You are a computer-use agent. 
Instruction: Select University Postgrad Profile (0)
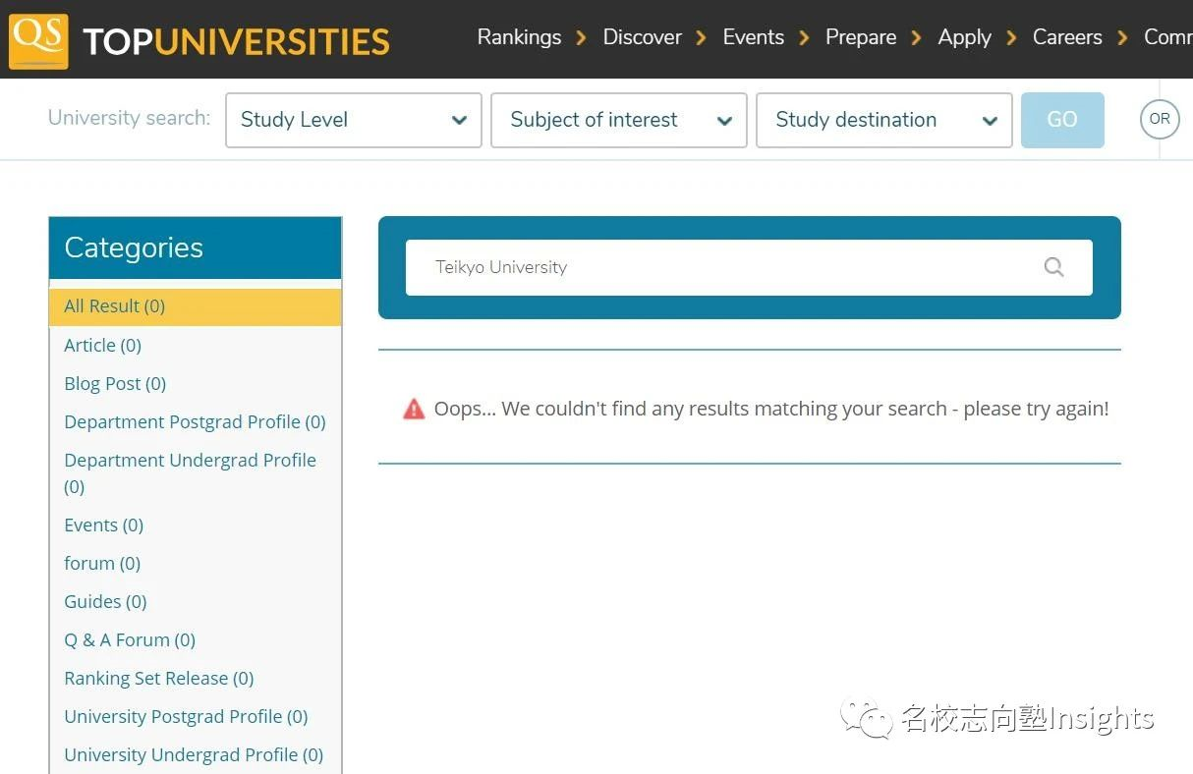tap(186, 716)
